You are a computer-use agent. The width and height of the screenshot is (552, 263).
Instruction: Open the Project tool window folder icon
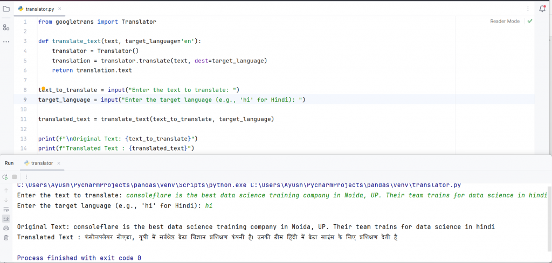6,9
